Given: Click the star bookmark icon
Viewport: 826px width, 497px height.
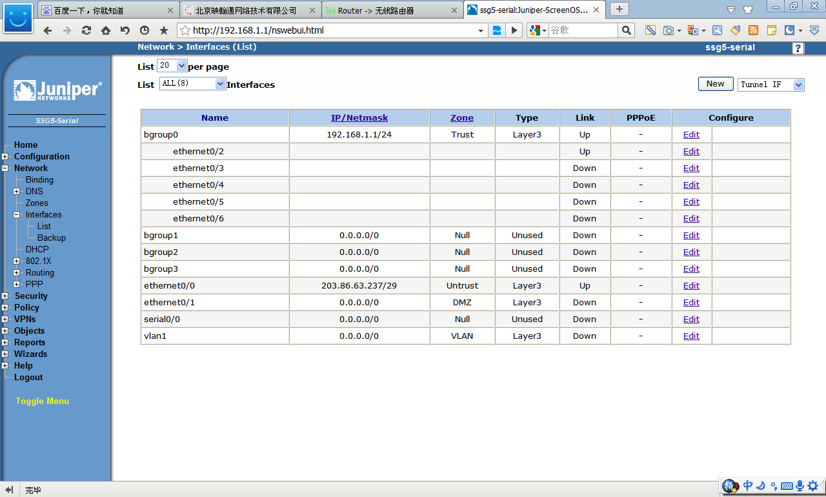Looking at the screenshot, I should point(163,30).
